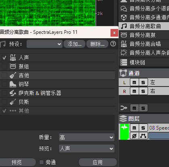Click the speech bubbles icon of 音频分离多个语音
The height and width of the screenshot is (167, 169).
(124, 9)
